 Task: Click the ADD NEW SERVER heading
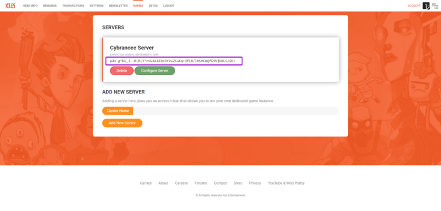[123, 92]
